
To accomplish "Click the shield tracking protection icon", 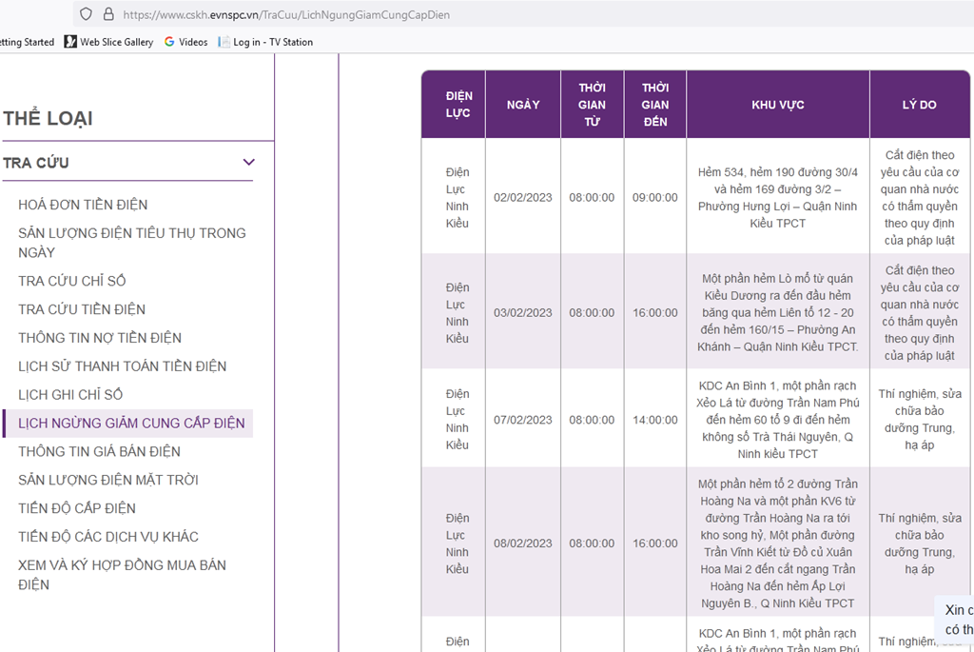I will tap(87, 14).
